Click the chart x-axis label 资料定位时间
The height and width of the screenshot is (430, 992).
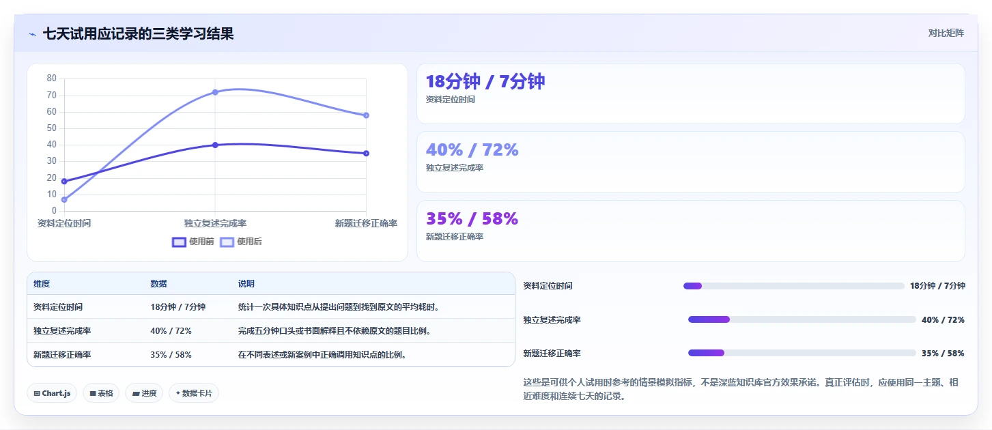[x=64, y=223]
